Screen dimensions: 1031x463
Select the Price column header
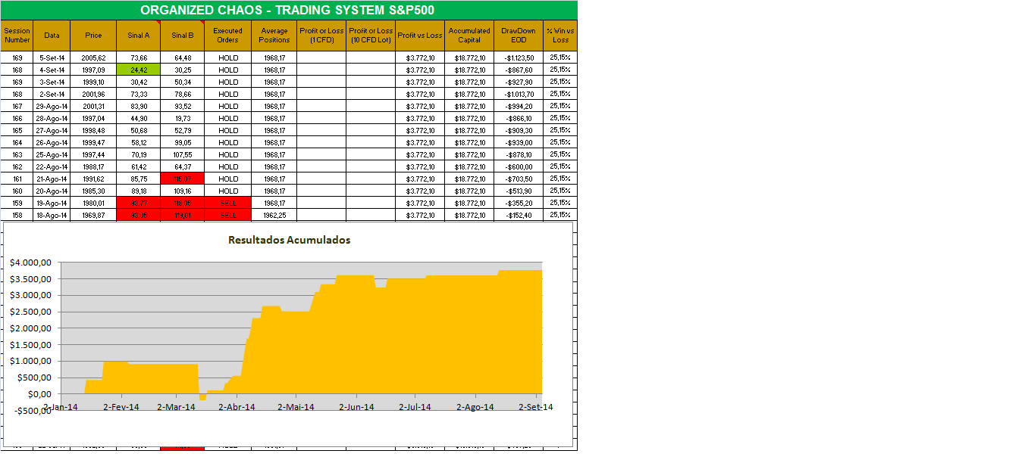tap(93, 36)
